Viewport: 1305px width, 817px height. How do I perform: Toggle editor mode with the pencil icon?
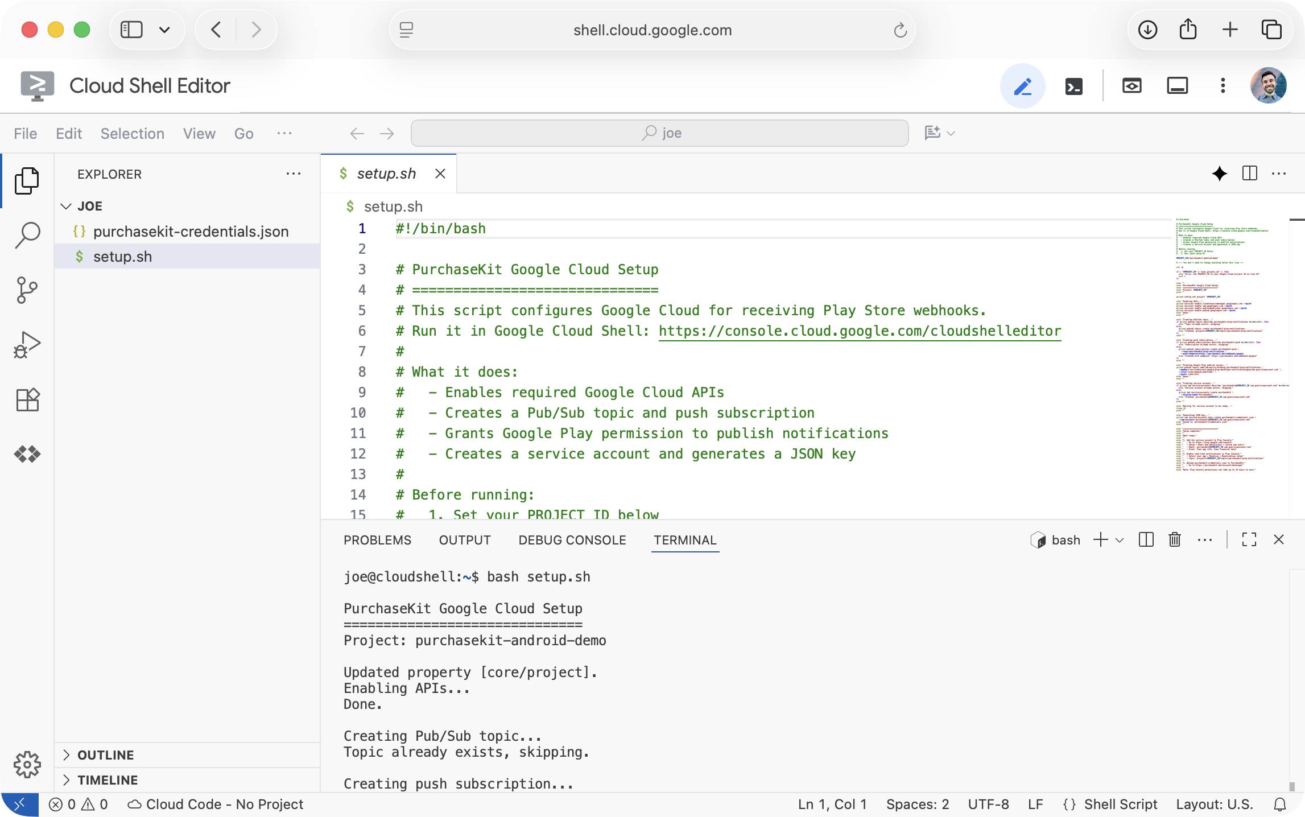(1022, 86)
